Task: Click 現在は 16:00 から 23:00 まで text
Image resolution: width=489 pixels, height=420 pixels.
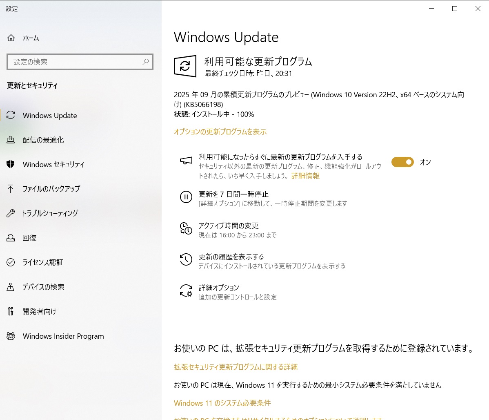Action: (237, 235)
